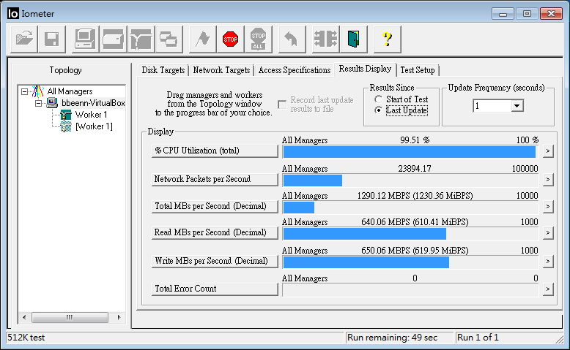This screenshot has width=570, height=350.
Task: Start tests green flag icon
Action: point(202,39)
